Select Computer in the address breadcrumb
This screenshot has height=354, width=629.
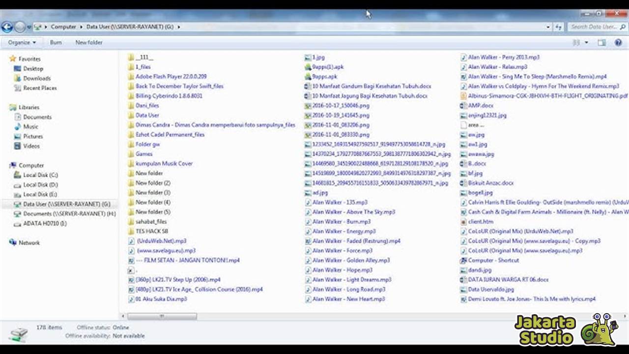pos(63,27)
